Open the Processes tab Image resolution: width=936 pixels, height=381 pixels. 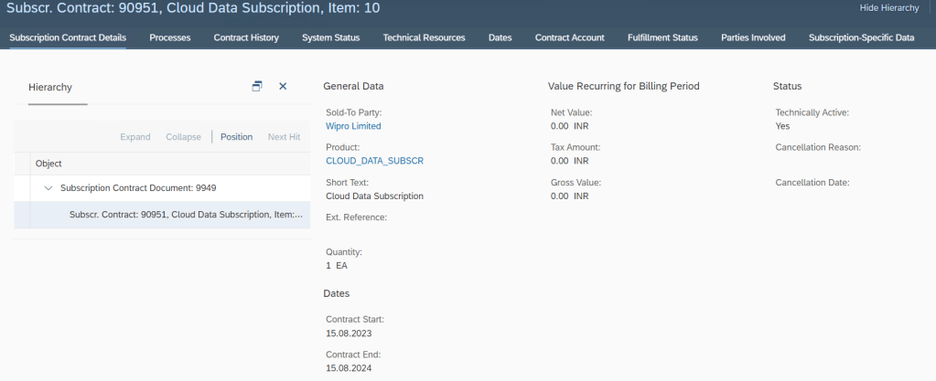click(170, 37)
